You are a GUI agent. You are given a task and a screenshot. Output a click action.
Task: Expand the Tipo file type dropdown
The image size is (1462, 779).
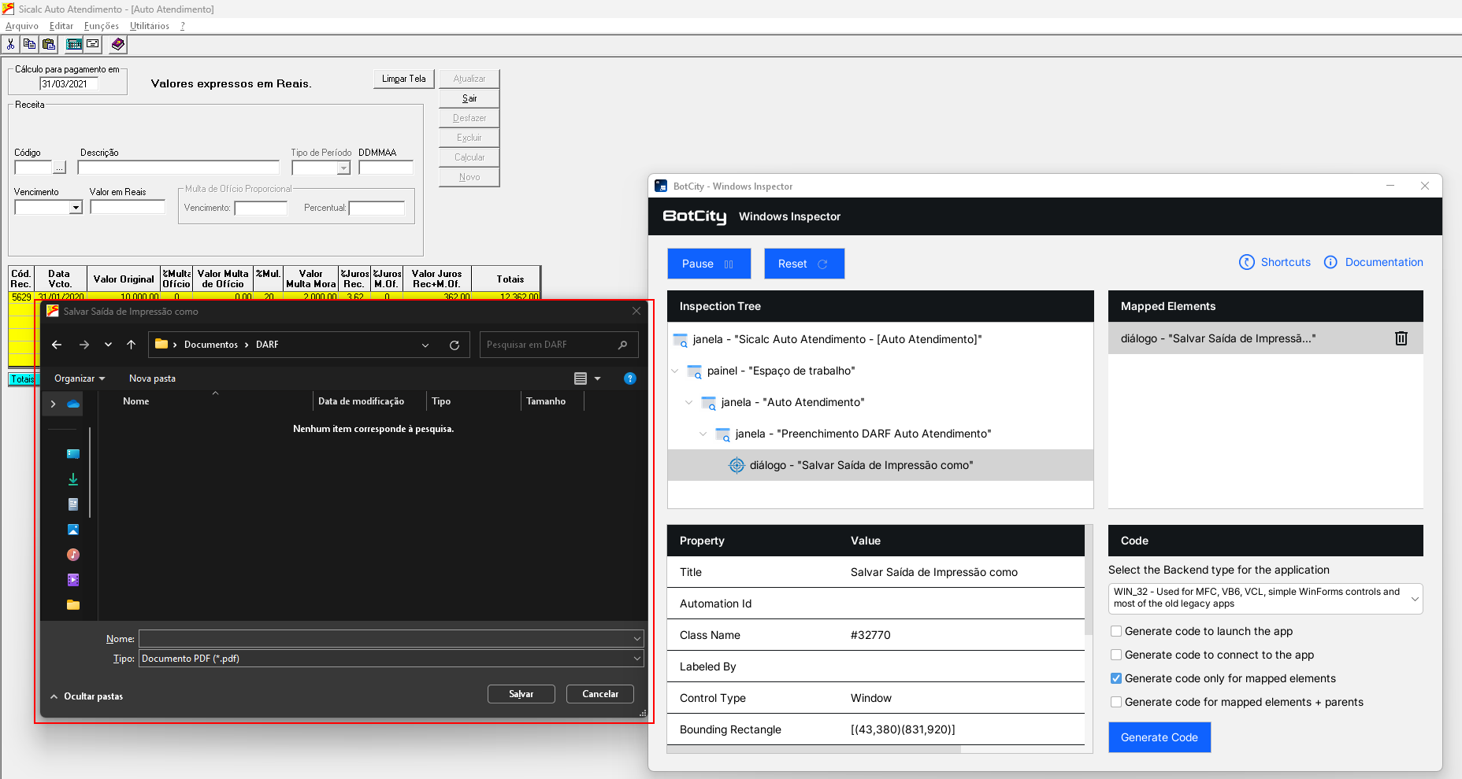[636, 659]
